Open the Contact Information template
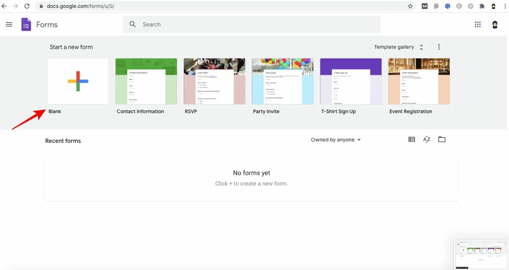The image size is (509, 270). pyautogui.click(x=146, y=81)
